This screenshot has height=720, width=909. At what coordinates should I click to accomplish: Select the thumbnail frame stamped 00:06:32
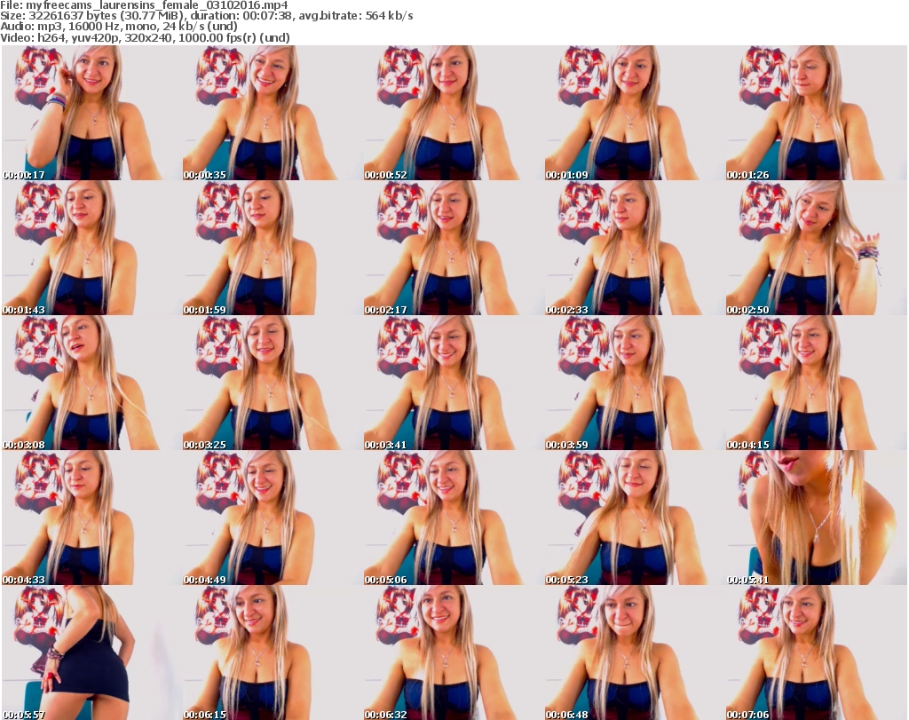454,653
